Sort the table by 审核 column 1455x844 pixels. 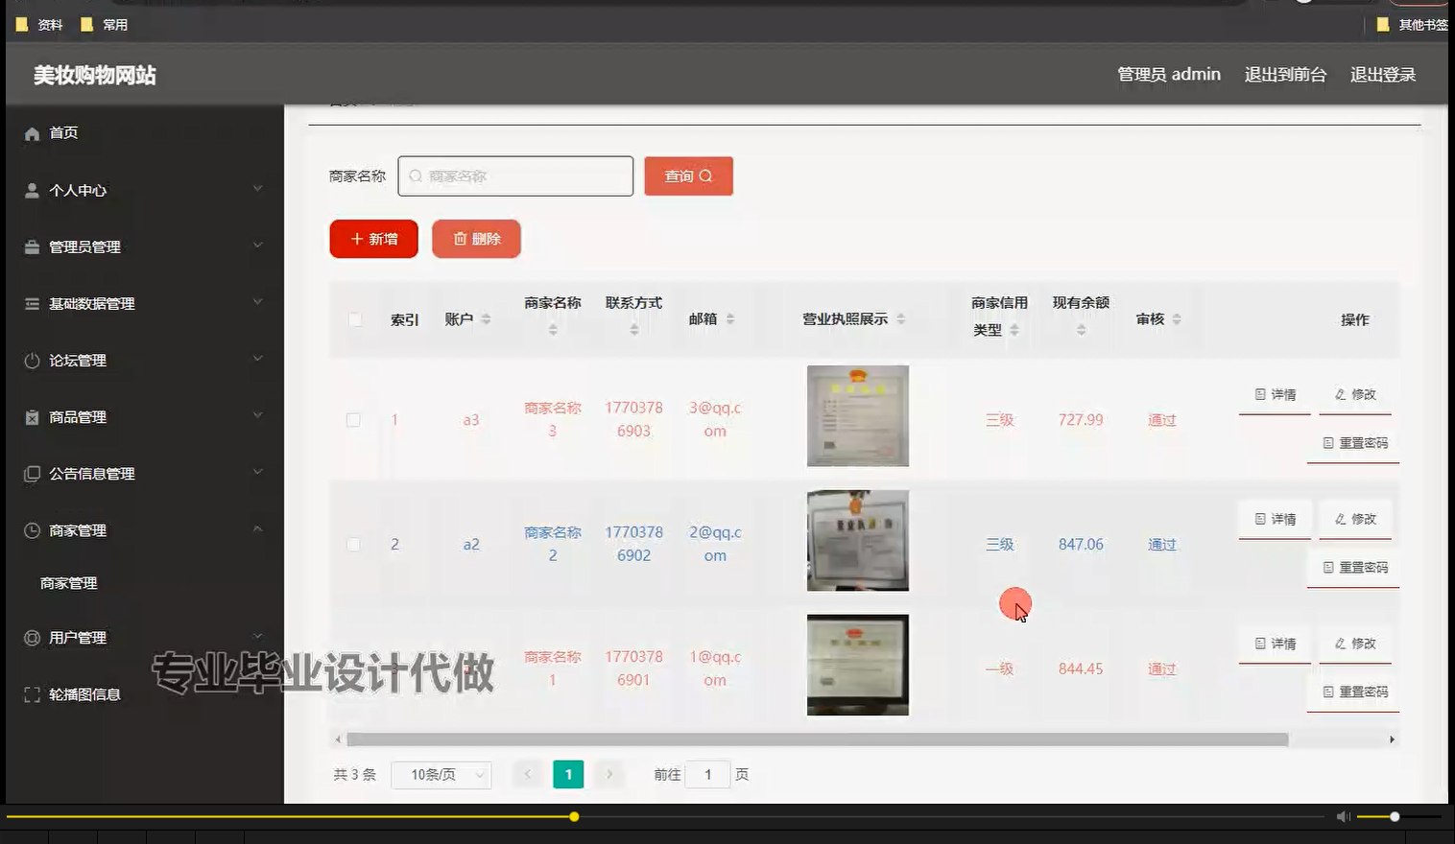coord(1177,319)
